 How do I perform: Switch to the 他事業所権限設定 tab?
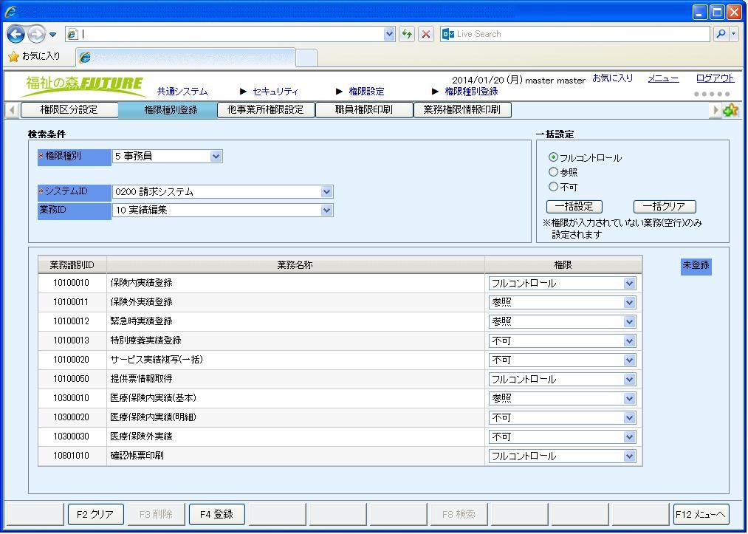(x=266, y=110)
